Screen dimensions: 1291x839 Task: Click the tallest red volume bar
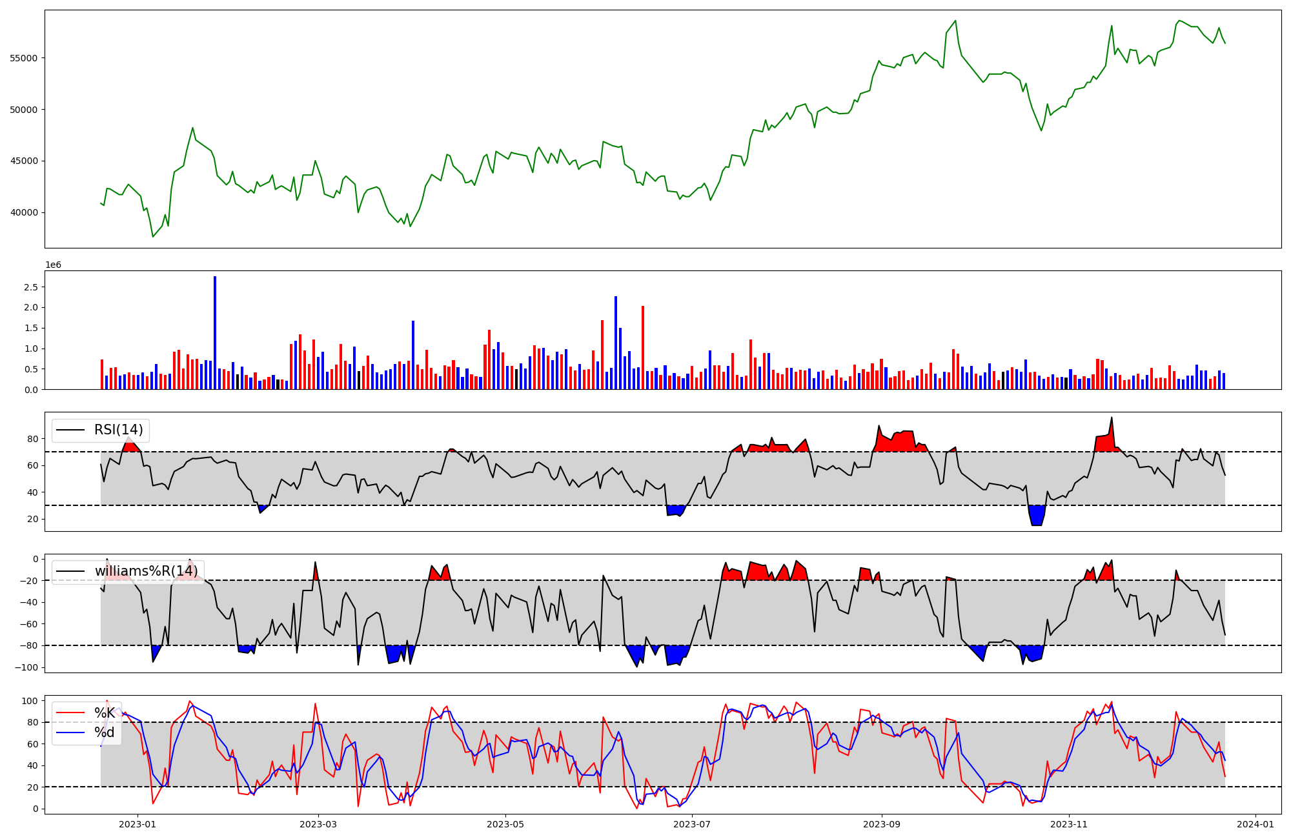643,347
